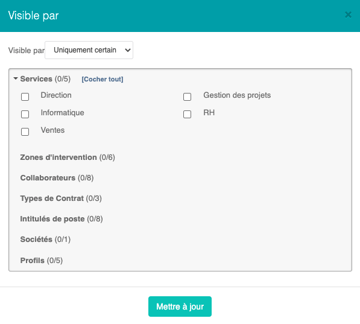Check the Informatique checkbox

click(x=25, y=114)
